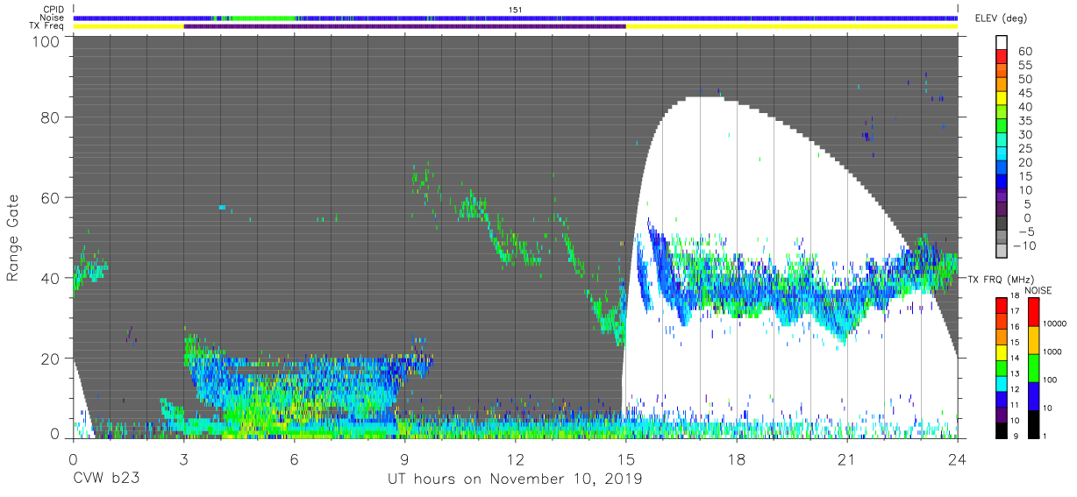Click the green 30–35 band of elevation colorbar
The width and height of the screenshot is (1077, 497).
pos(1003,126)
